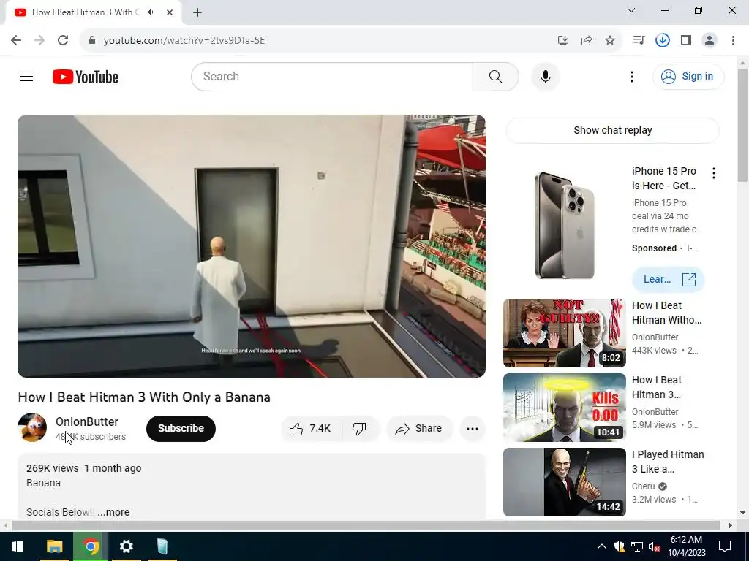Viewport: 749px width, 561px height.
Task: Install app icon in address bar
Action: tap(563, 41)
